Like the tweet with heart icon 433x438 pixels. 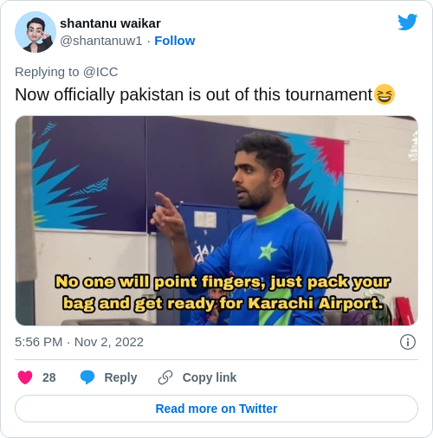pyautogui.click(x=25, y=377)
